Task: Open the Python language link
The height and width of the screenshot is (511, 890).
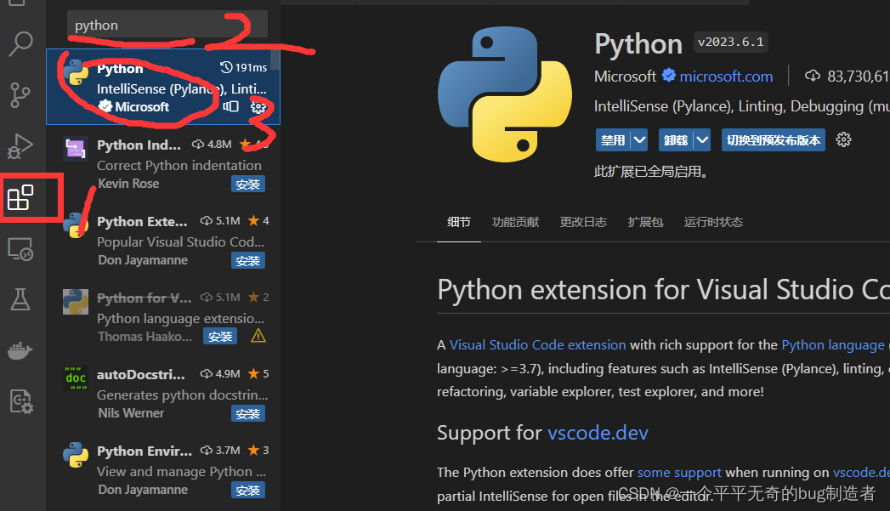Action: (833, 344)
